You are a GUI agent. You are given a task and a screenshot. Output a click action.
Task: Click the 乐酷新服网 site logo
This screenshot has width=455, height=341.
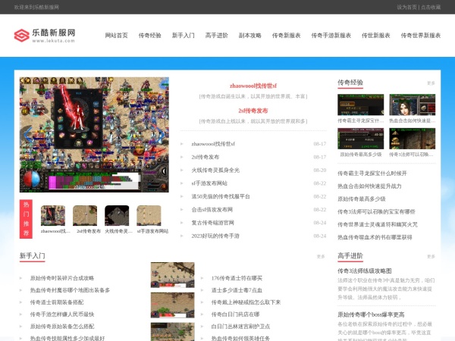[45, 36]
